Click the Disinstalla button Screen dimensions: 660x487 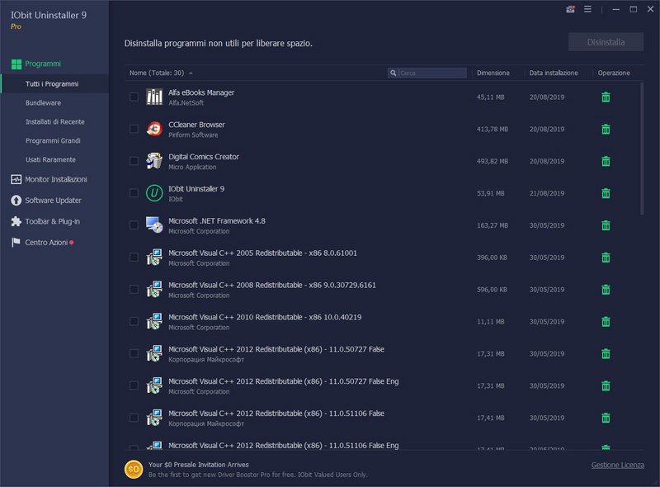pyautogui.click(x=606, y=42)
